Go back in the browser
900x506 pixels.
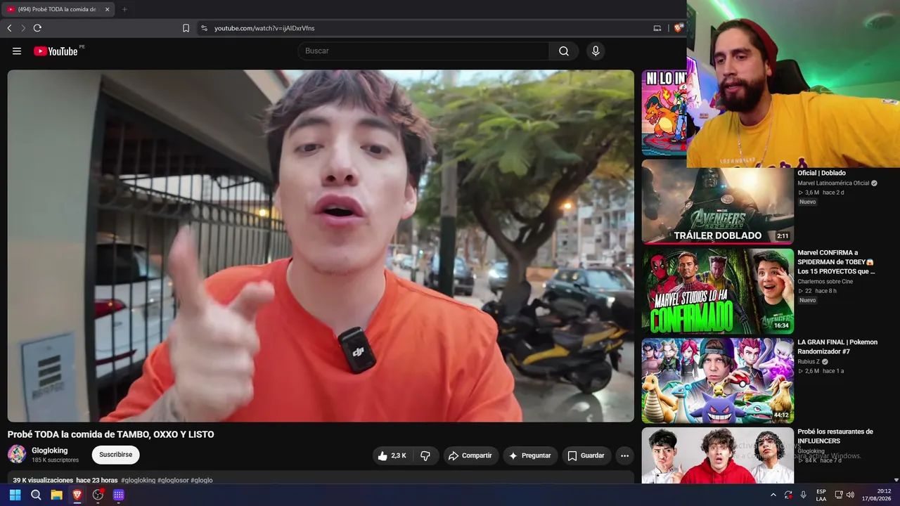coord(9,28)
